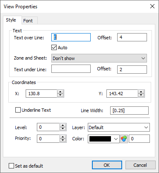Confirm with the OK button

click(x=107, y=165)
